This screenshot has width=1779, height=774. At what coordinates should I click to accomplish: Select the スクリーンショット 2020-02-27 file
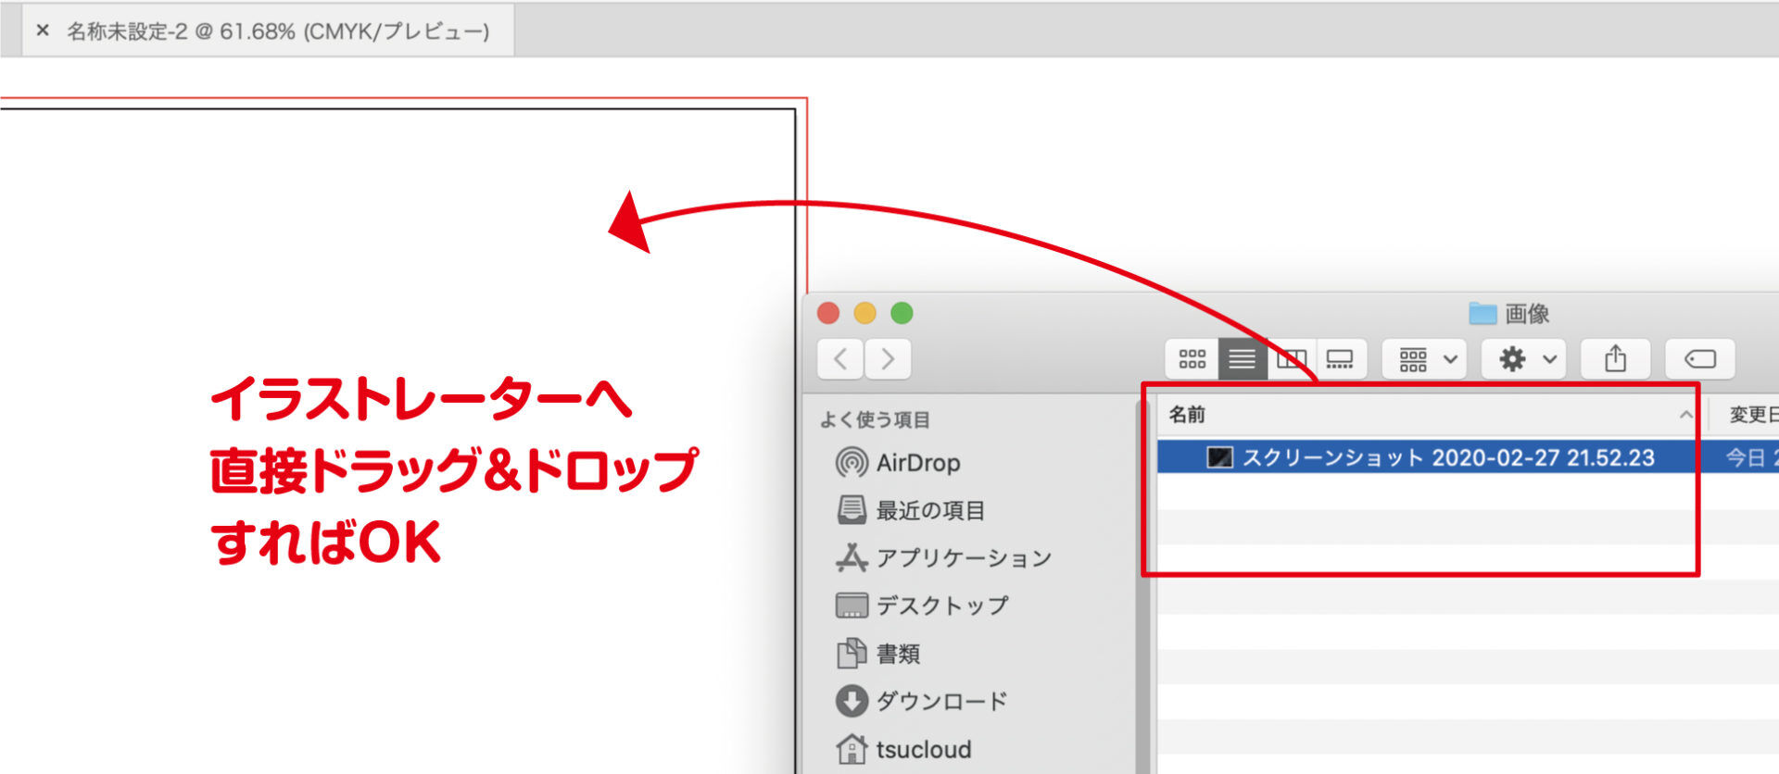[x=1446, y=457]
